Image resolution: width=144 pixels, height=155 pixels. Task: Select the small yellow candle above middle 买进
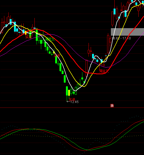54,52
